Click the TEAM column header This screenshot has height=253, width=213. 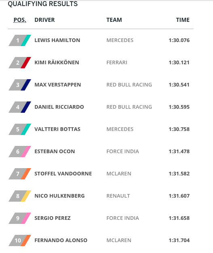click(114, 20)
